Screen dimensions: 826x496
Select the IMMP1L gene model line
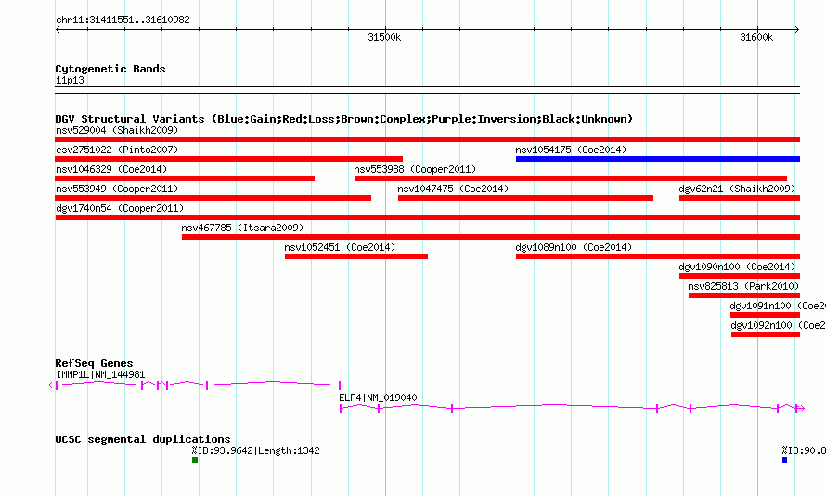(x=194, y=385)
